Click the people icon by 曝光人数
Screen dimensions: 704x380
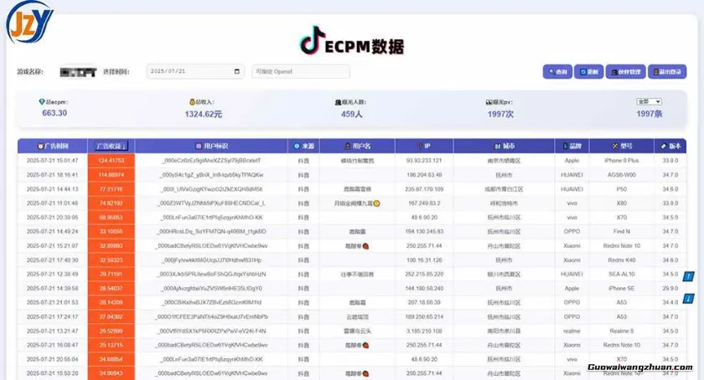[338, 102]
